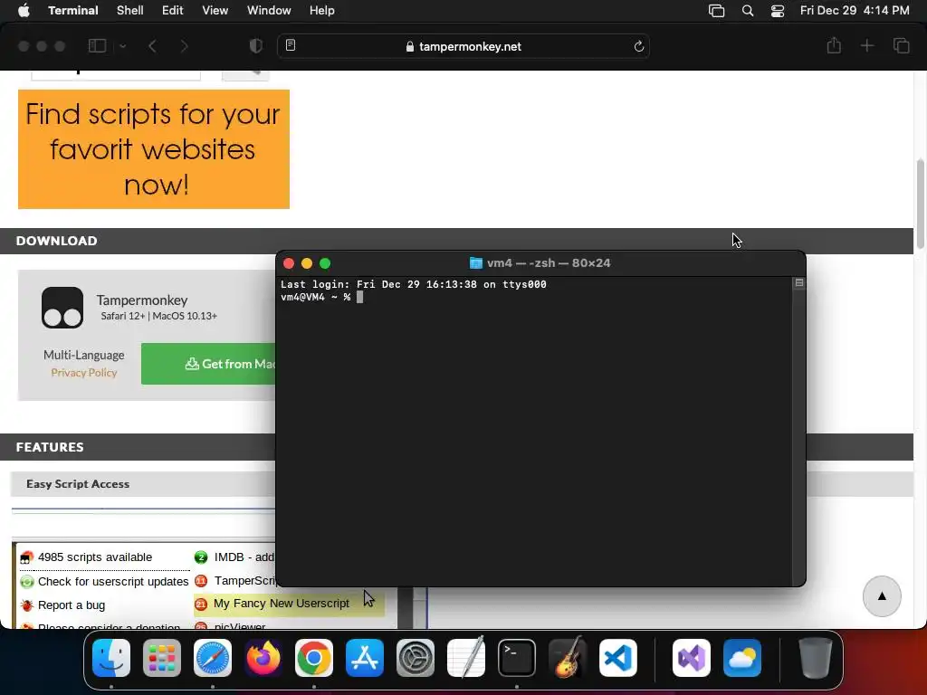Image resolution: width=927 pixels, height=695 pixels.
Task: Open Safari privacy report shield
Action: coord(255,46)
